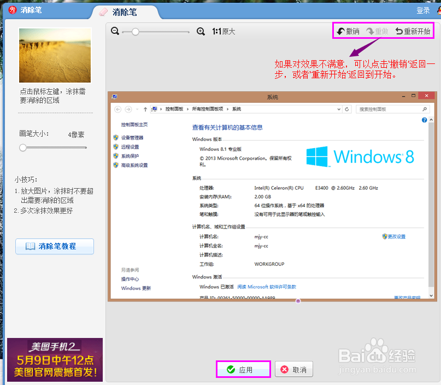The image size is (441, 385).
Task: Cancel with the 取消 button
Action: point(294,369)
